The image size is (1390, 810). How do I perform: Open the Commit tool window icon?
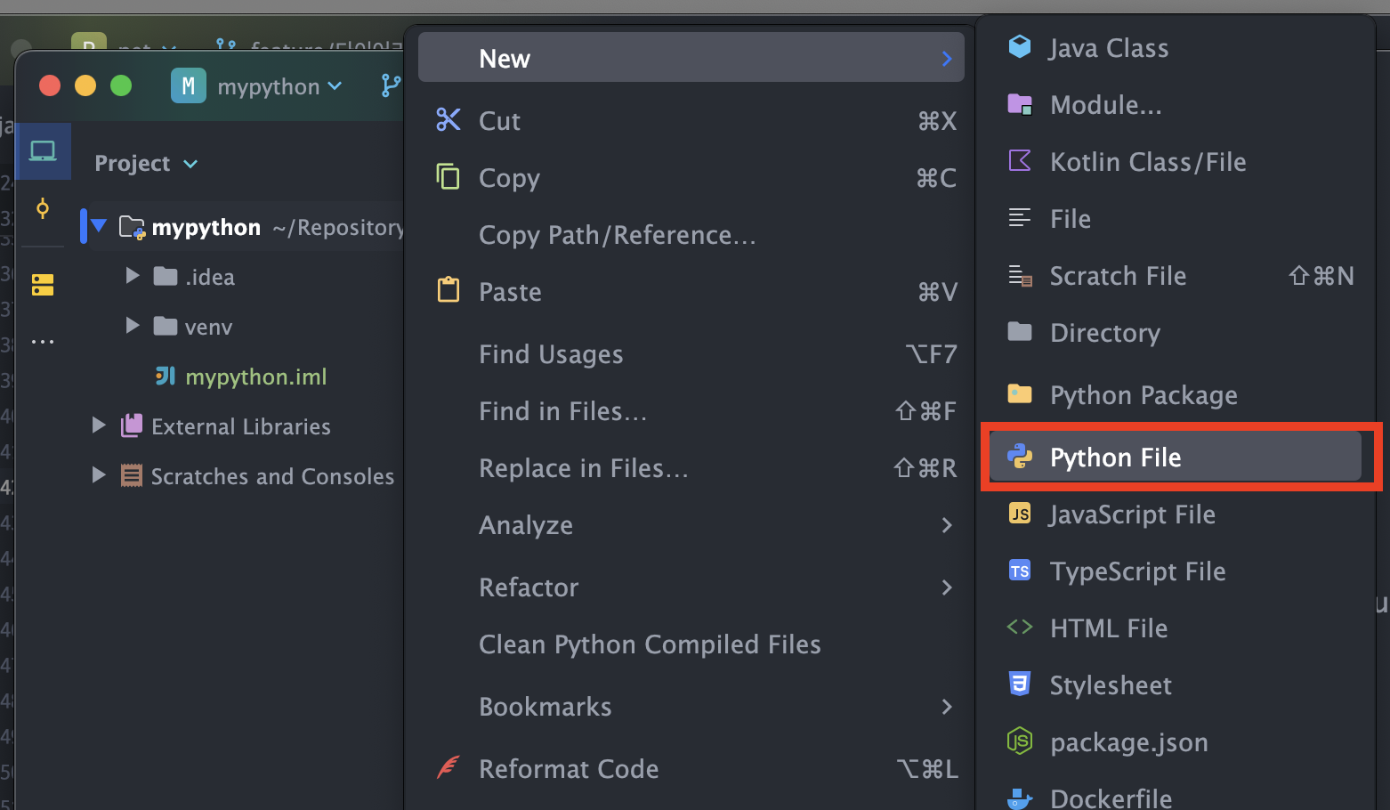(43, 209)
